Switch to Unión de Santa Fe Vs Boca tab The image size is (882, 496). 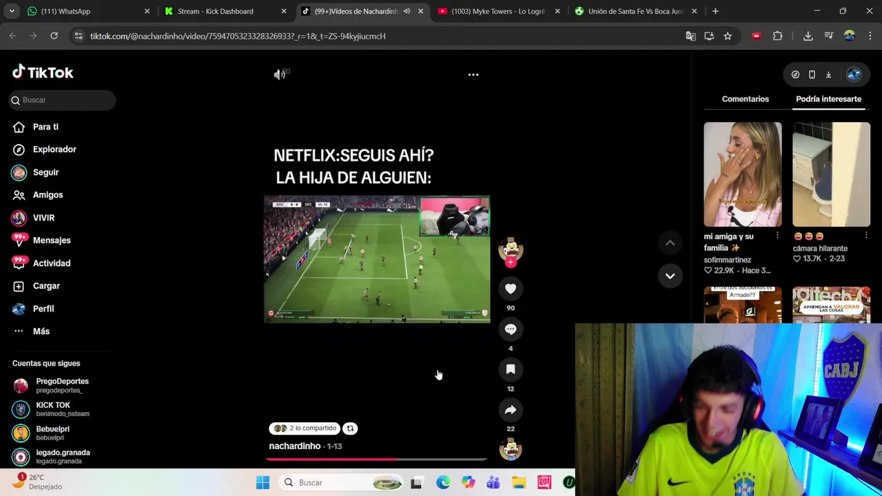pos(634,11)
